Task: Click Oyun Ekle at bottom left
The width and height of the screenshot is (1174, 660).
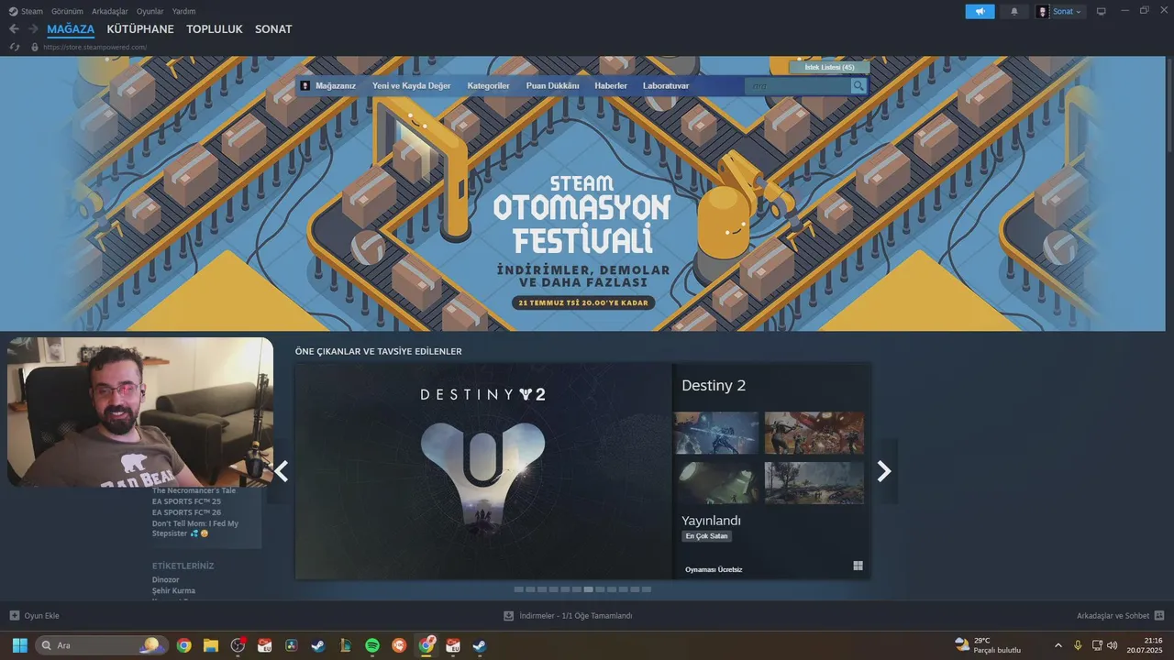Action: click(41, 616)
